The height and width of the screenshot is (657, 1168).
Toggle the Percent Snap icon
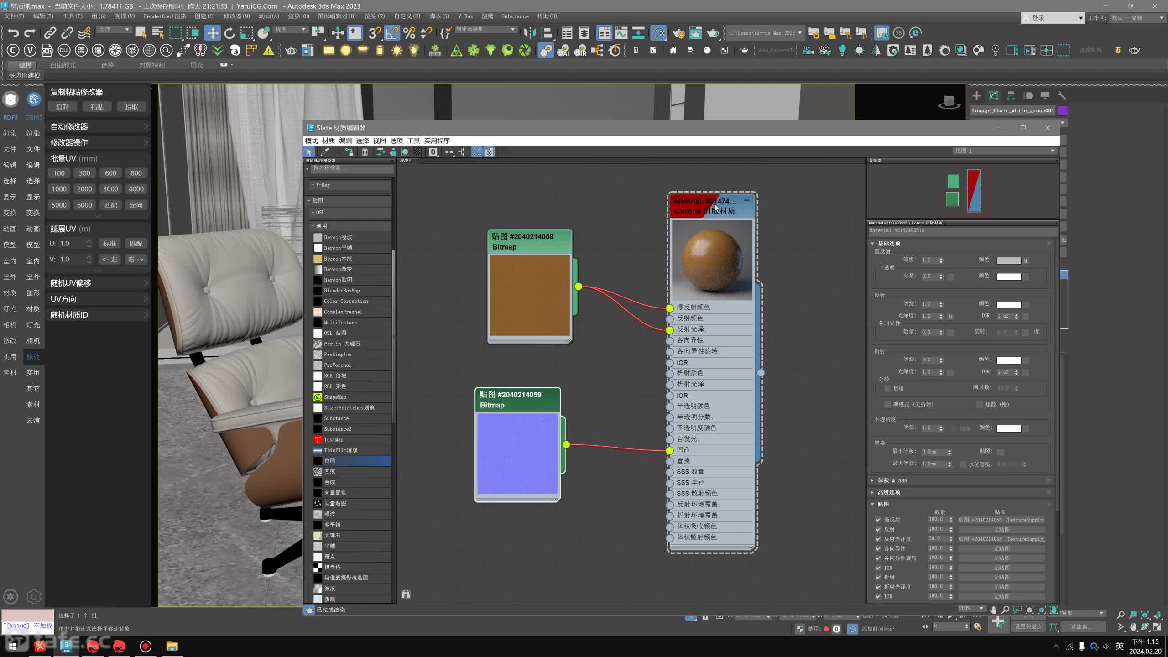coord(409,33)
